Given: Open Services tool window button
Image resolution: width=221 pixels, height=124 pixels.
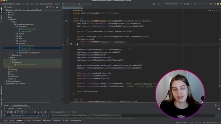Looking at the screenshot, I should point(57,121).
